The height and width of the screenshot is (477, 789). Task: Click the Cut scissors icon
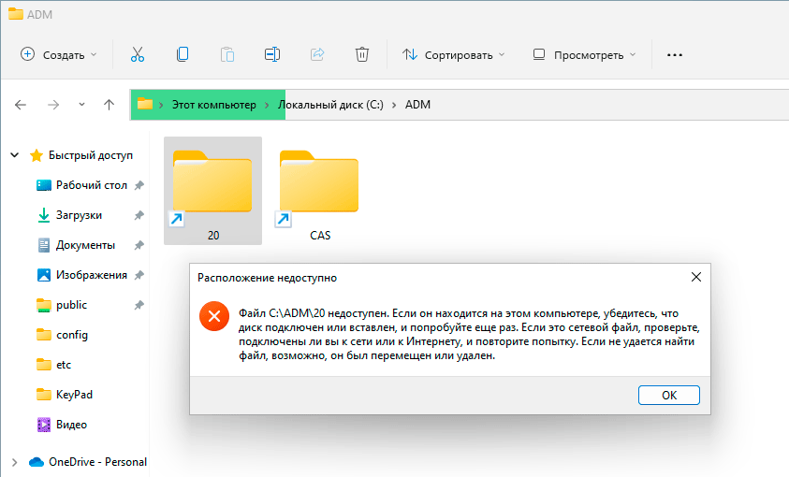pyautogui.click(x=138, y=54)
